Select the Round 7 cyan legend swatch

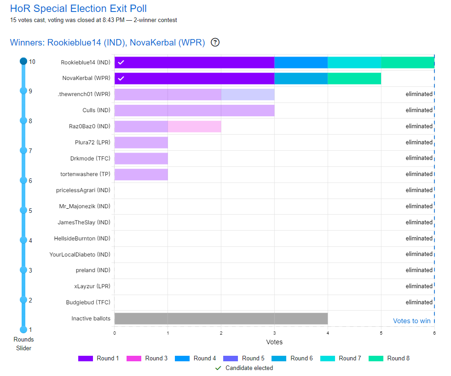tap(328, 358)
